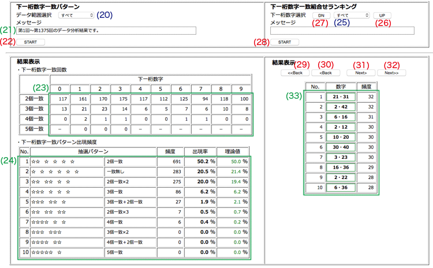Image resolution: width=433 pixels, height=268 pixels.
Task: Click the 下一桁数字 table header
Action: click(x=151, y=79)
